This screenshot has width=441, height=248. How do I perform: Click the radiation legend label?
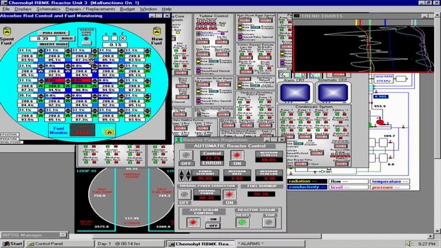(x=308, y=181)
